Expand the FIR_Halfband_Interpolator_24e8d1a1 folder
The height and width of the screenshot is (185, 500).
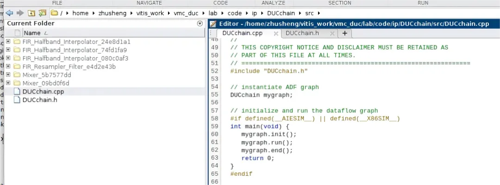pyautogui.click(x=8, y=42)
